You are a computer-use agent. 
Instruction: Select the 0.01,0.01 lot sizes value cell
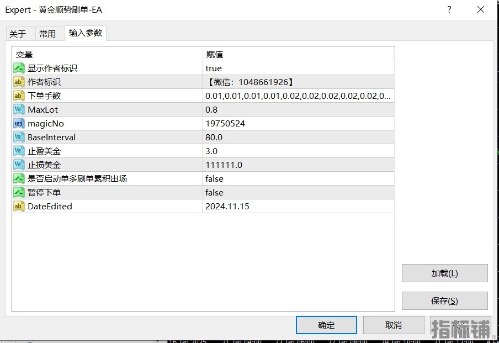click(299, 96)
